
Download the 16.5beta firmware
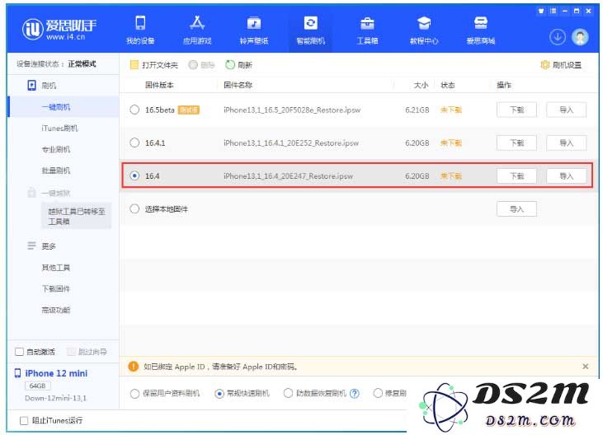point(516,110)
